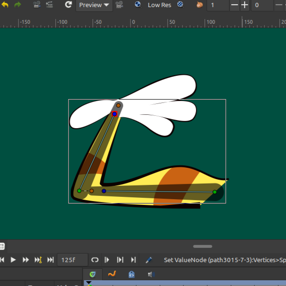Reset playback bounds icon
This screenshot has height=286, width=286.
[x=120, y=260]
